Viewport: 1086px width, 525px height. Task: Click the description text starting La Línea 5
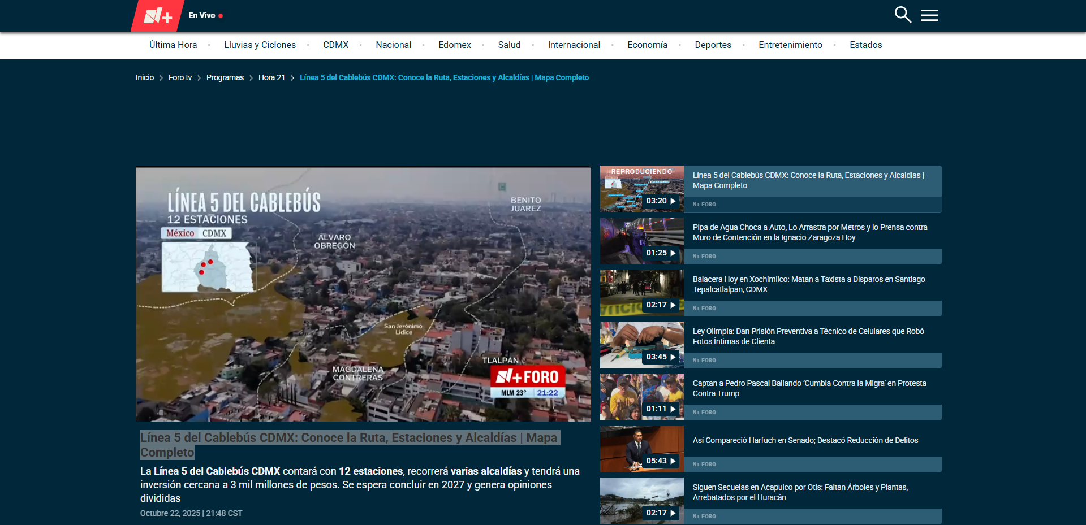click(360, 485)
